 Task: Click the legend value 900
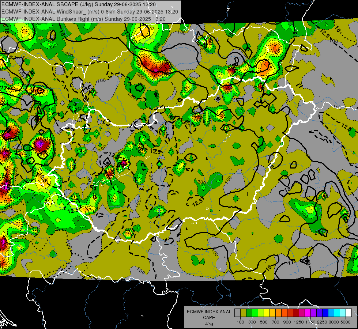point(287,322)
